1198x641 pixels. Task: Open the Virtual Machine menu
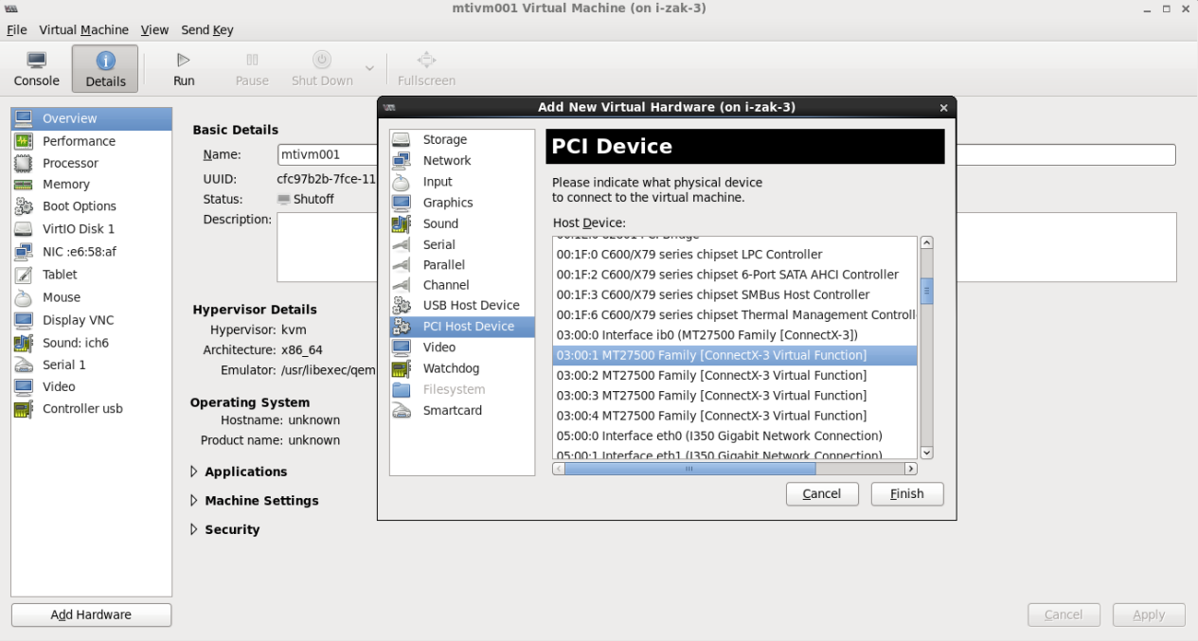point(83,29)
